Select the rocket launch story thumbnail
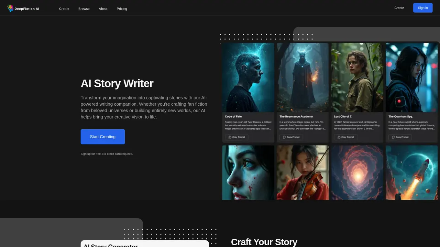Viewport: 440px width, 247px height. [412, 173]
